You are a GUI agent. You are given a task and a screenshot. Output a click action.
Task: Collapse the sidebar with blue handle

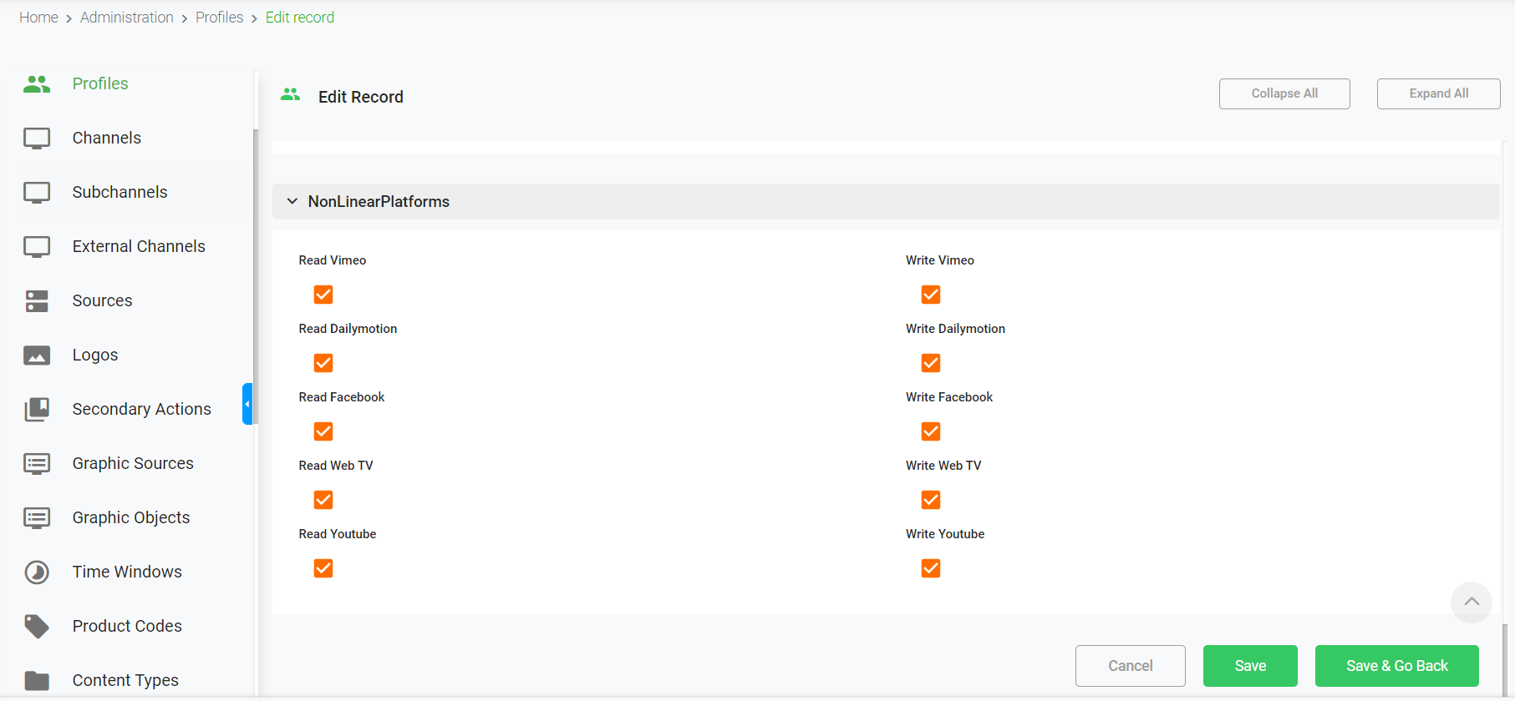pos(247,404)
